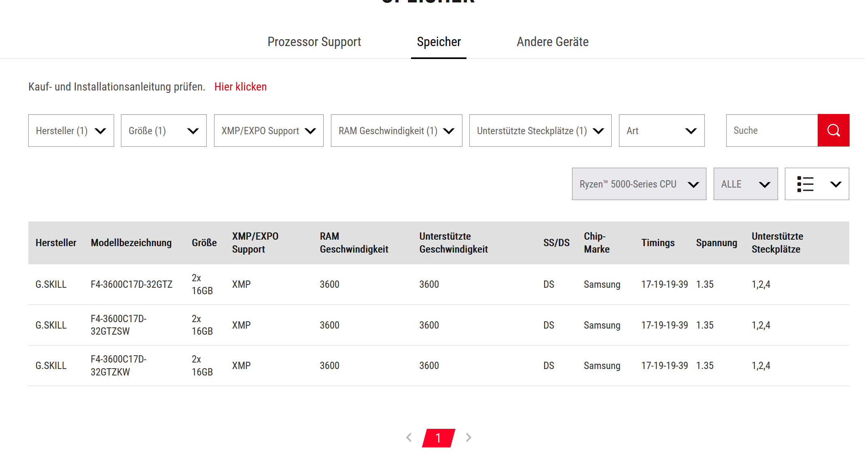865x466 pixels.
Task: Click the RAM Geschwindigkeit column header
Action: (x=354, y=242)
